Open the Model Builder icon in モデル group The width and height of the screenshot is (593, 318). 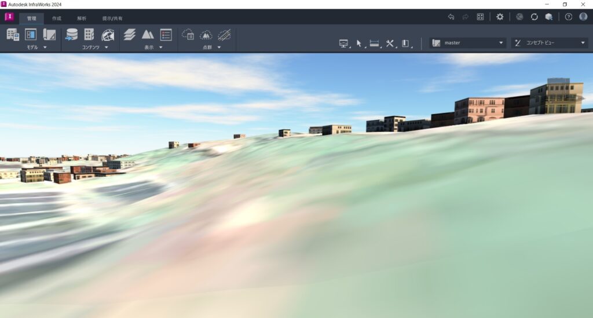(13, 35)
